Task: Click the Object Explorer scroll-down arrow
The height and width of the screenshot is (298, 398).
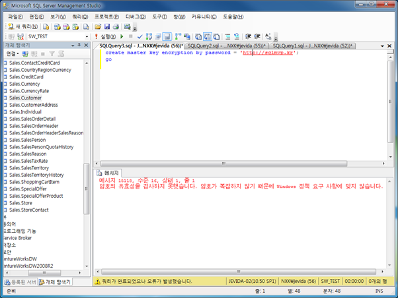Action: (87, 266)
